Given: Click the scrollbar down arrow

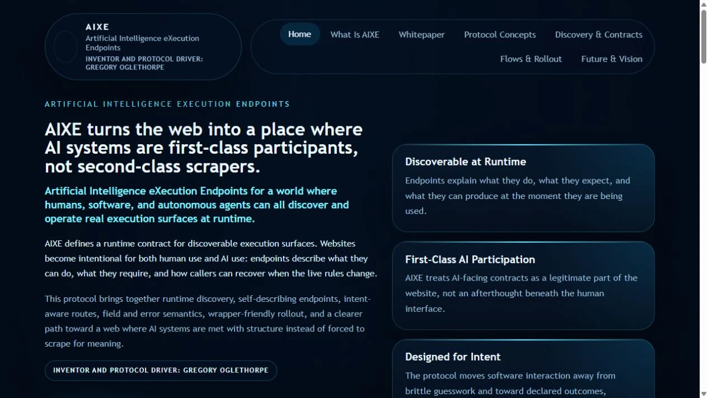Looking at the screenshot, I should click(704, 394).
